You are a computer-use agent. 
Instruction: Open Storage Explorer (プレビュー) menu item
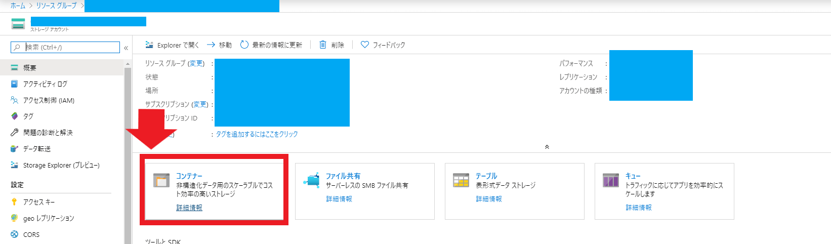click(61, 165)
